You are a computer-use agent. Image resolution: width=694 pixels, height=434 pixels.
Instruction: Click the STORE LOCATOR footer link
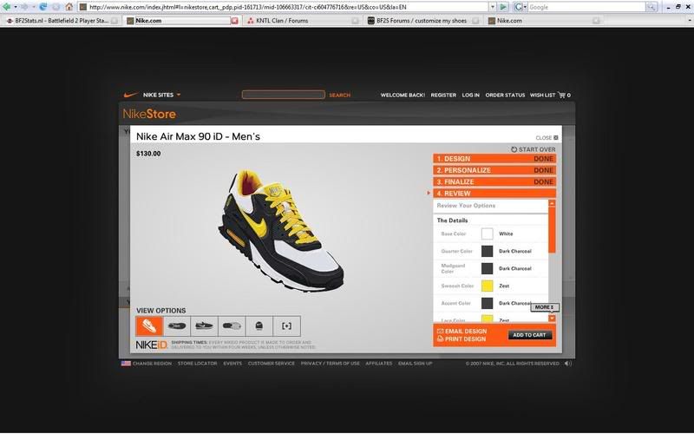(x=198, y=364)
